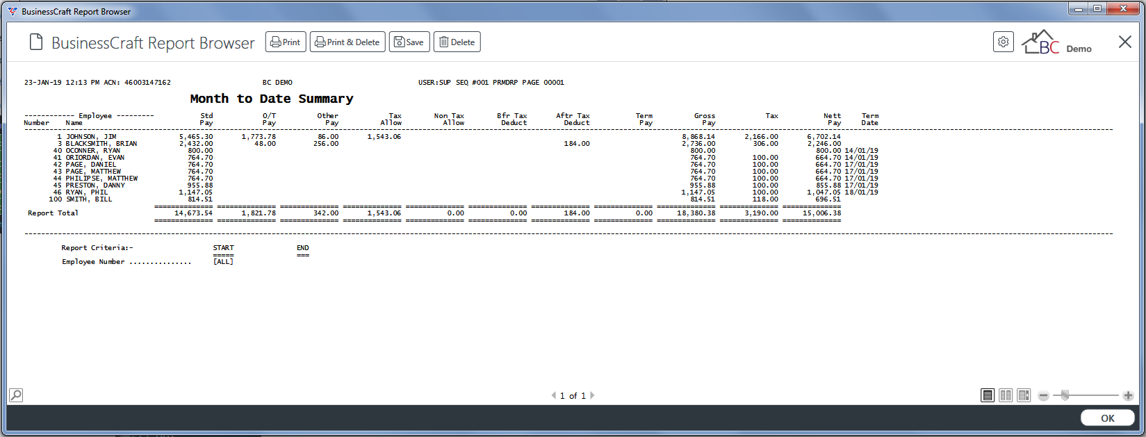
Task: Click the Gross Pay total 18,380.38
Action: coord(696,213)
